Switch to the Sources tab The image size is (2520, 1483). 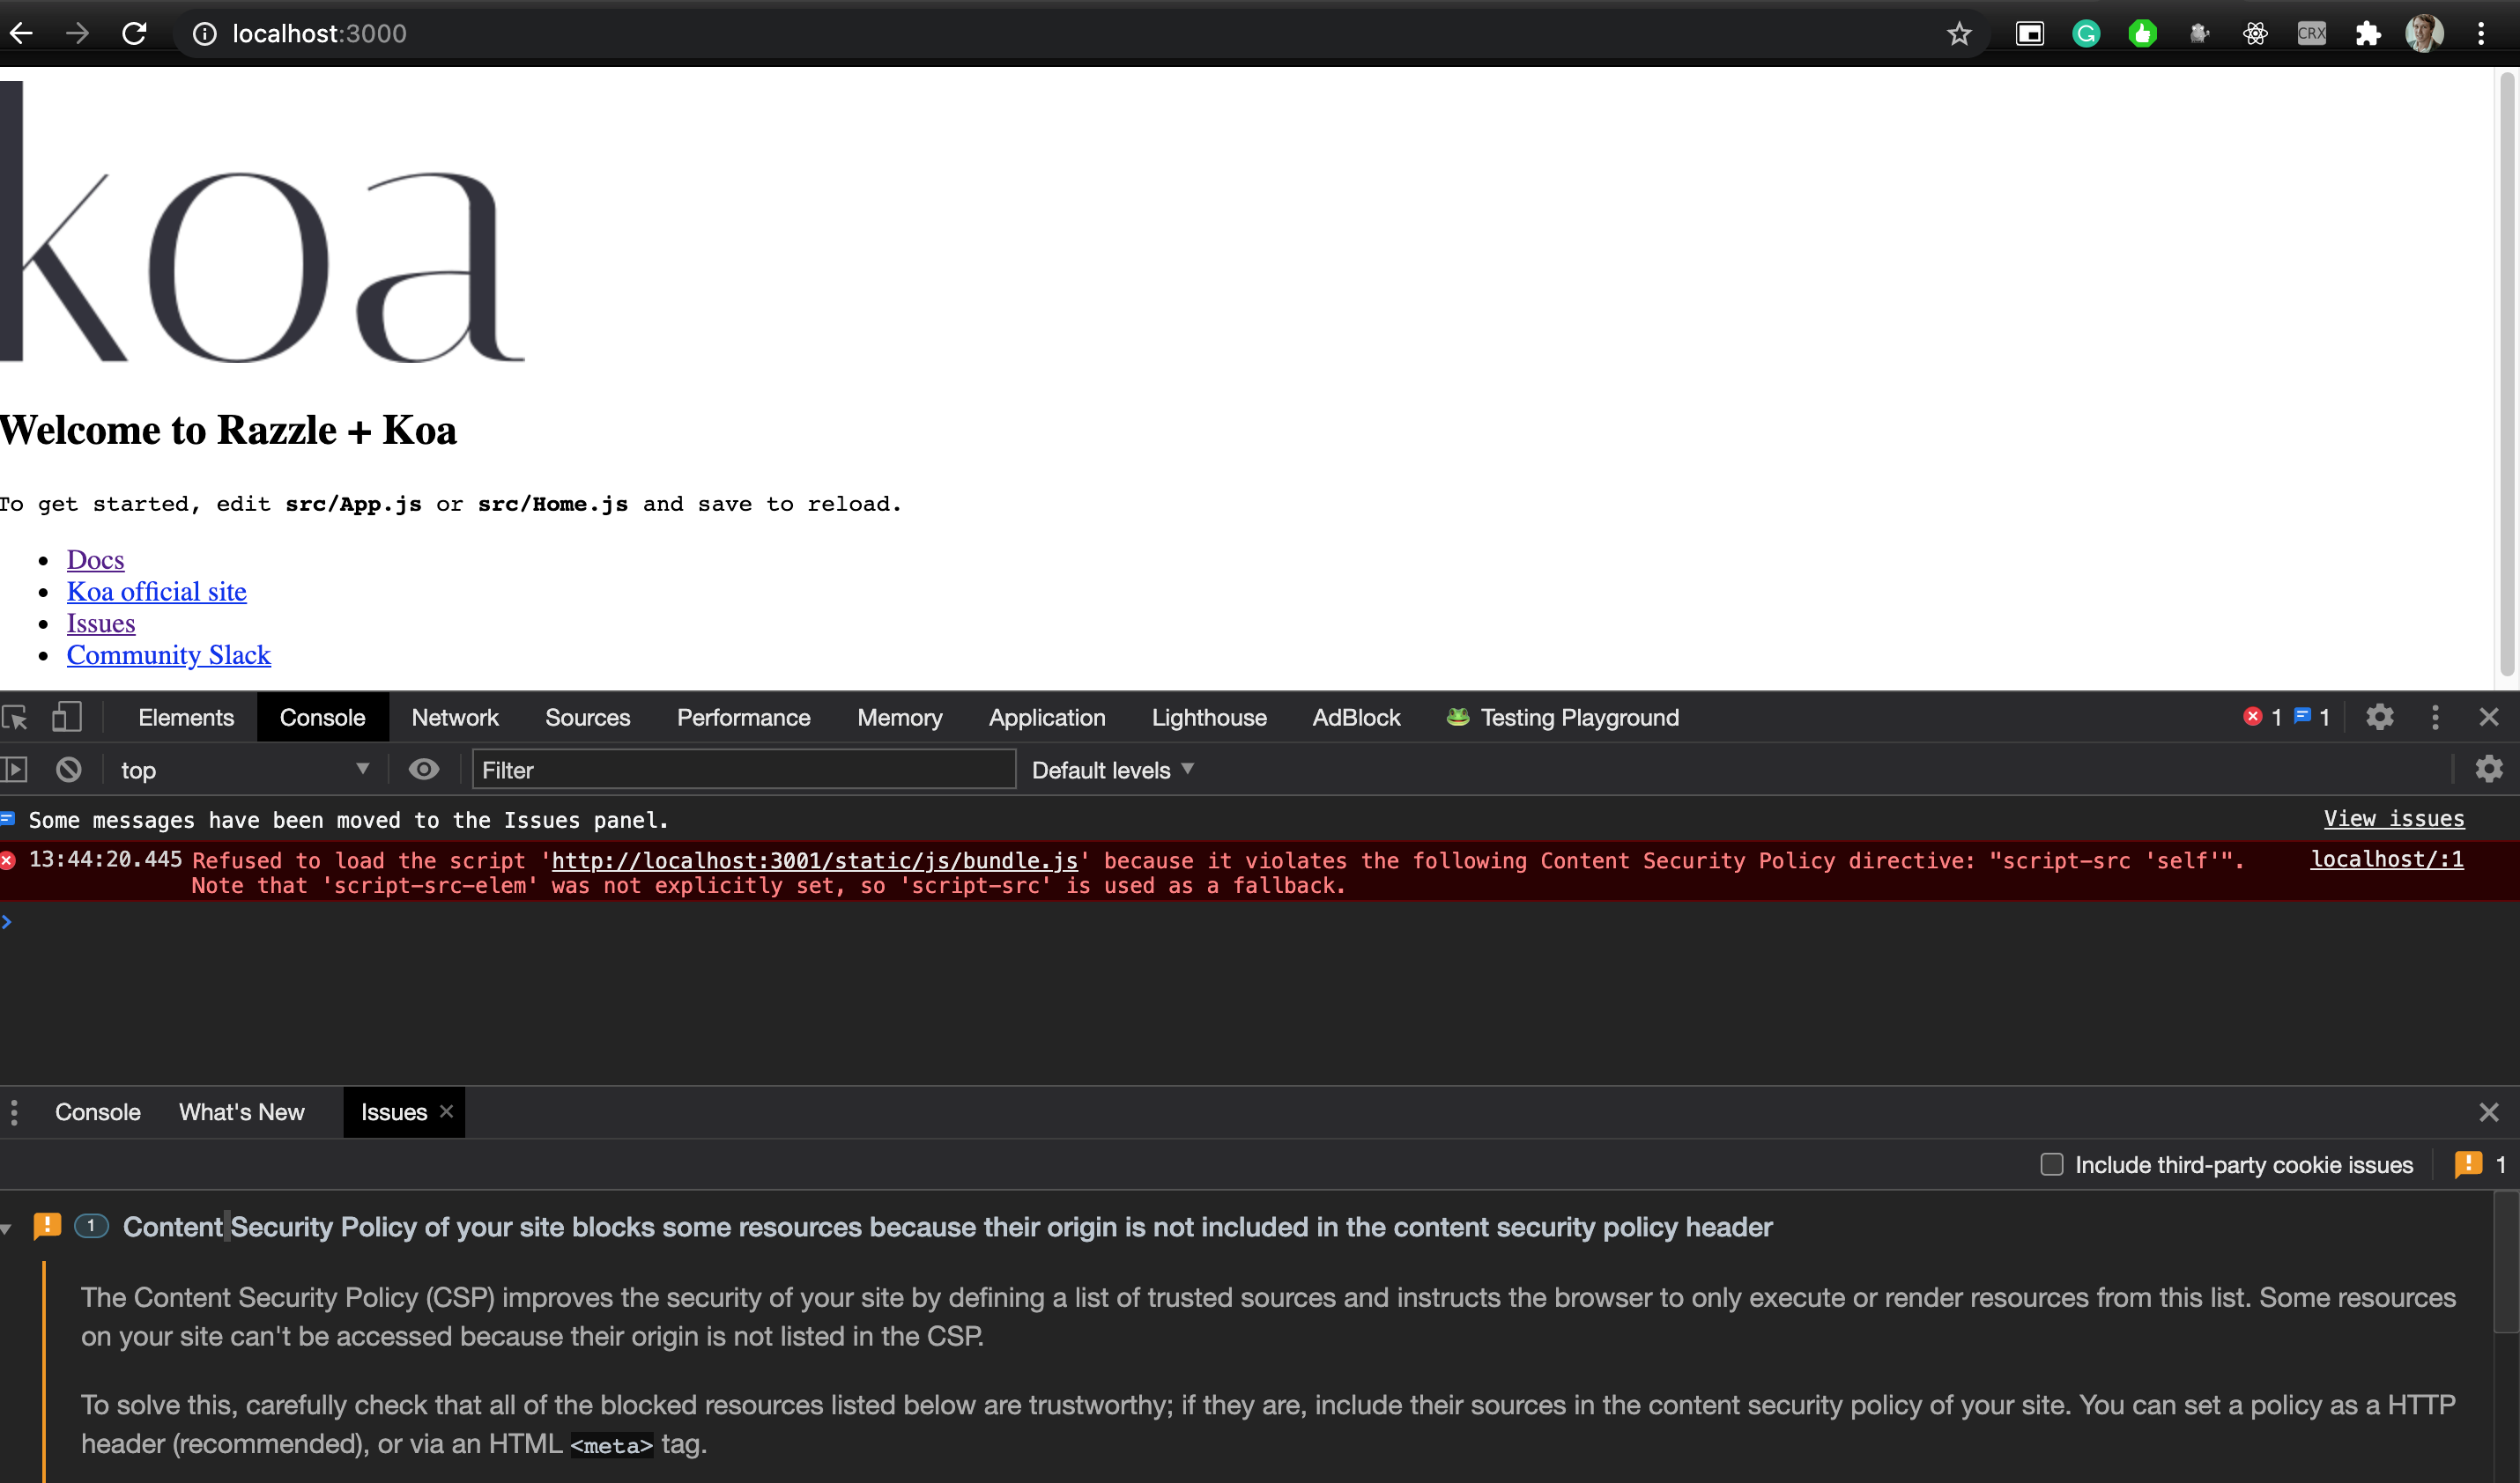click(x=588, y=718)
